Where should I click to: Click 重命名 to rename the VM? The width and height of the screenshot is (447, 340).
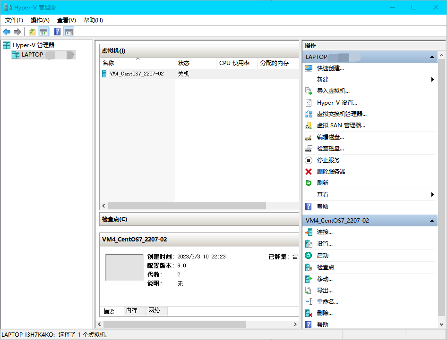327,302
